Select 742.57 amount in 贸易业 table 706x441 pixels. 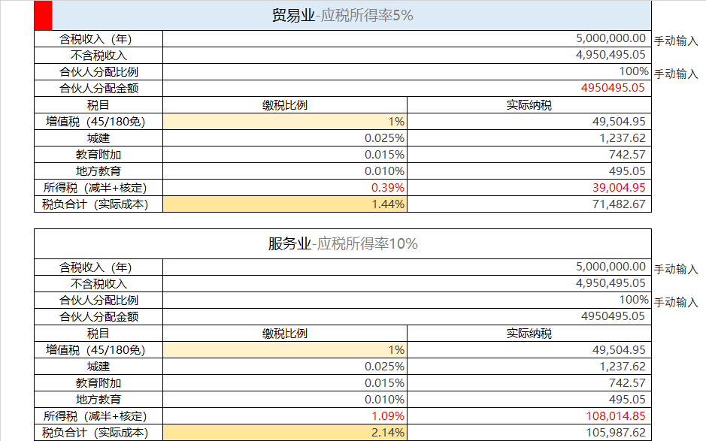529,154
